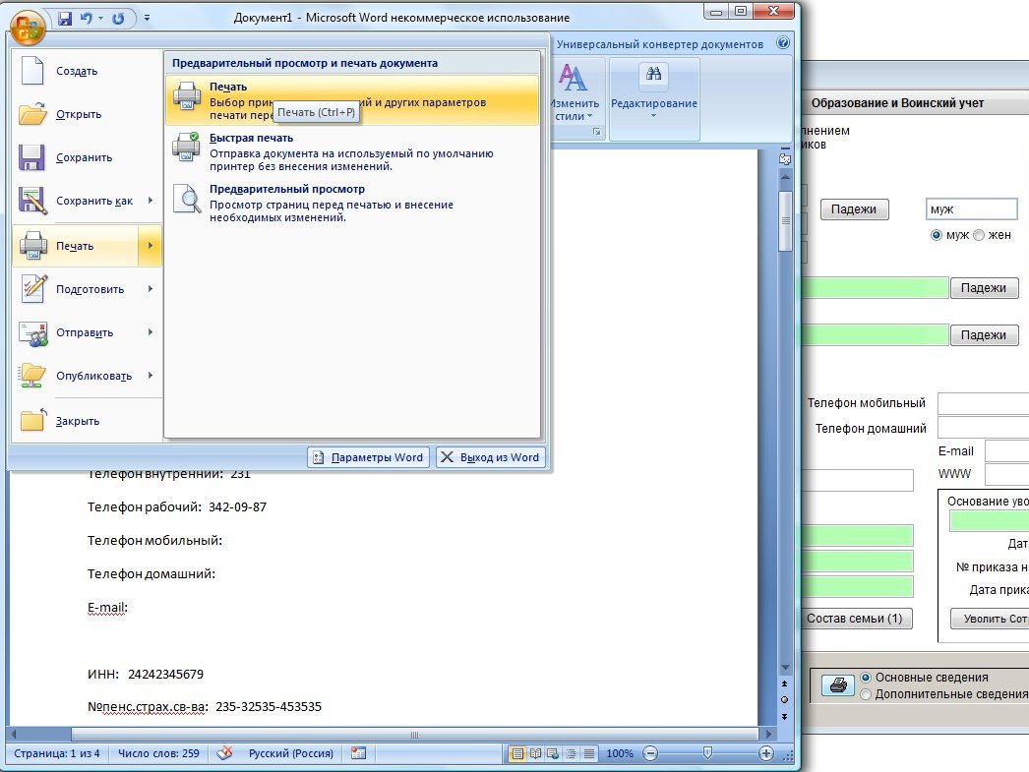
Task: Open Параметры Word button
Action: [x=368, y=457]
